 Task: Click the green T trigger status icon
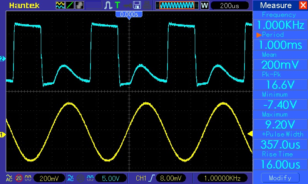pos(117,5)
